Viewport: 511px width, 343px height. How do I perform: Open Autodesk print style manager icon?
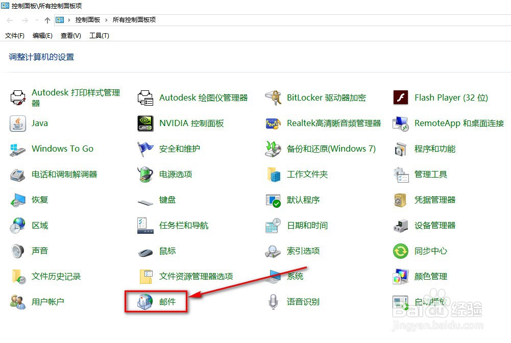18,97
